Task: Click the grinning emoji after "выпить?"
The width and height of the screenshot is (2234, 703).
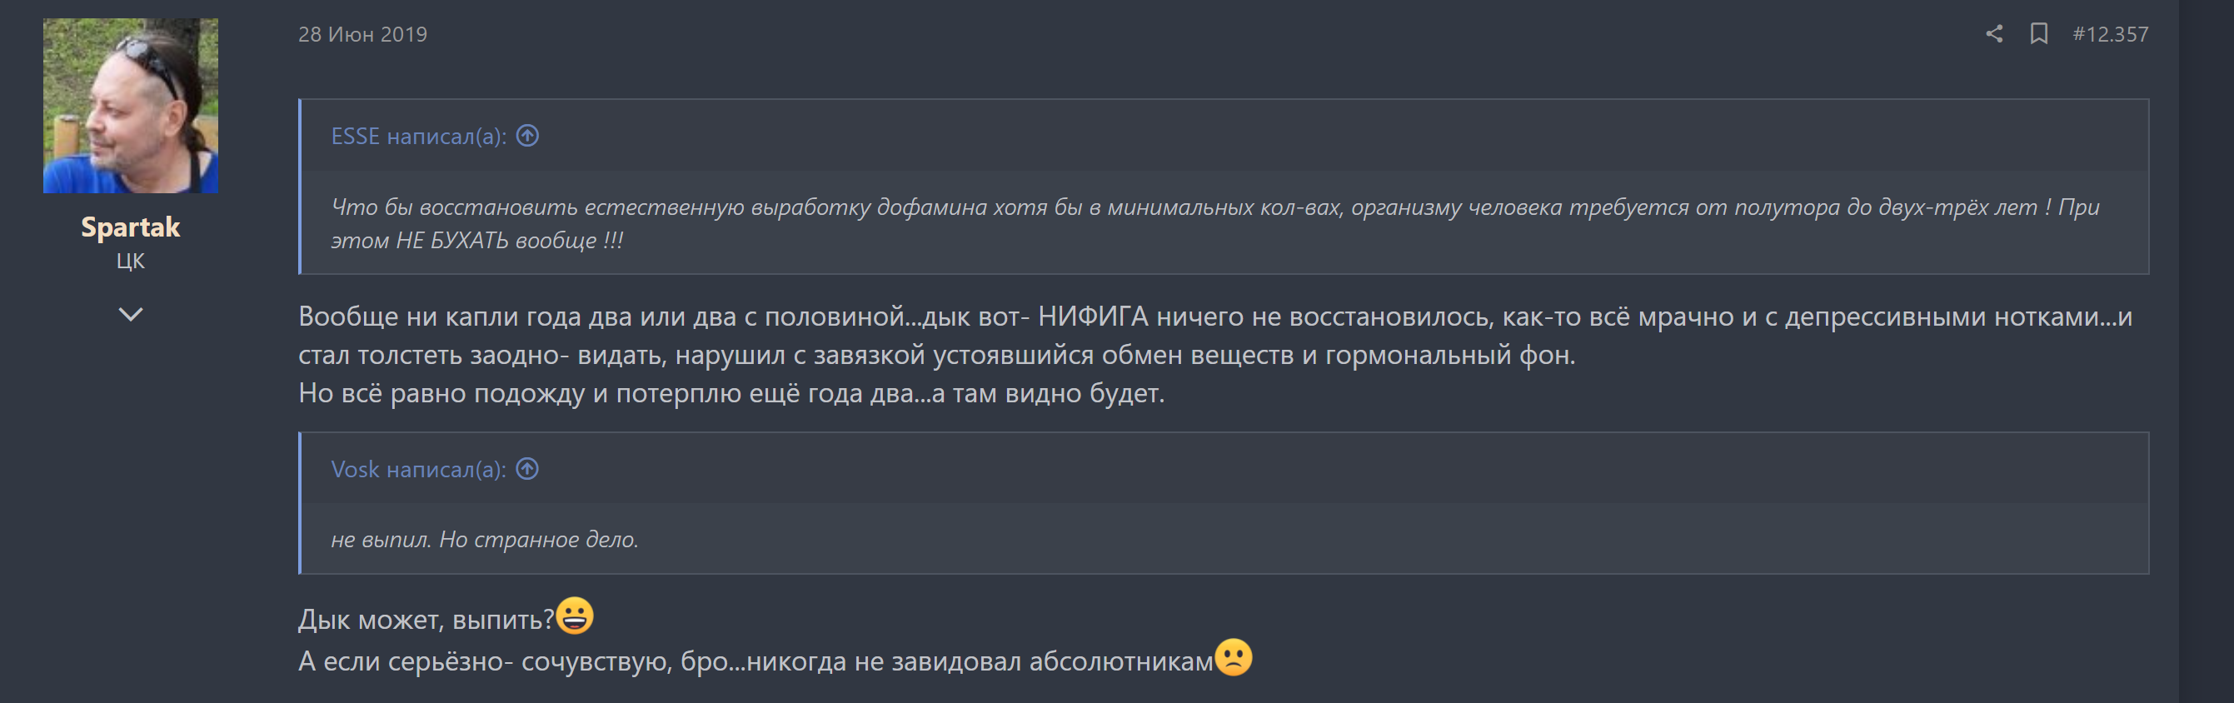Action: coord(575,616)
